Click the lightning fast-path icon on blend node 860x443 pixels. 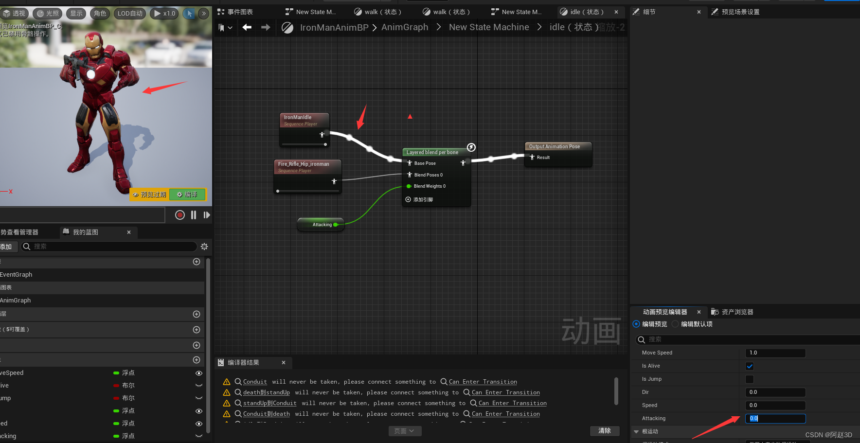(x=471, y=147)
